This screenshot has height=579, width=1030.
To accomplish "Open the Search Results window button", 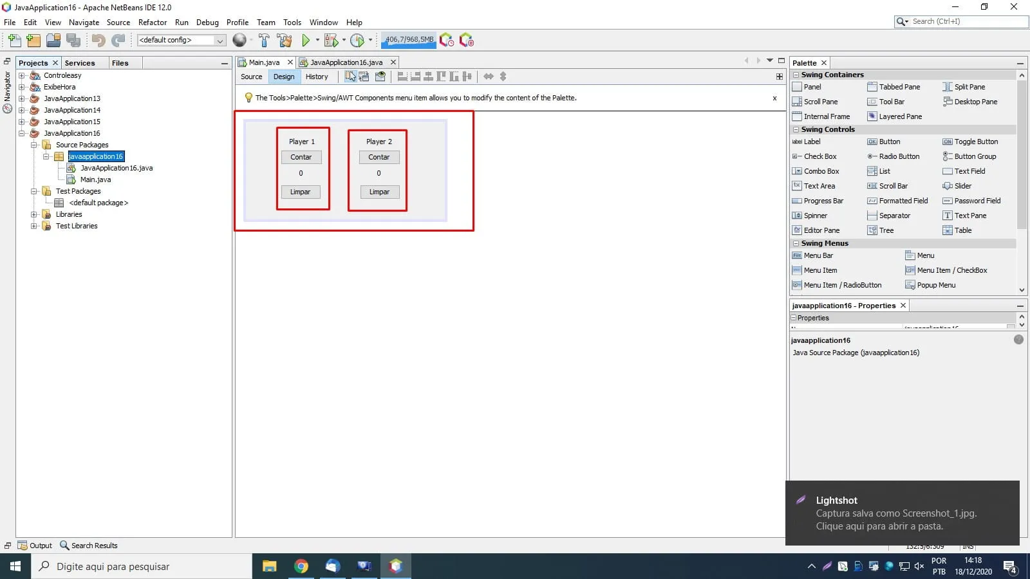I will click(89, 546).
